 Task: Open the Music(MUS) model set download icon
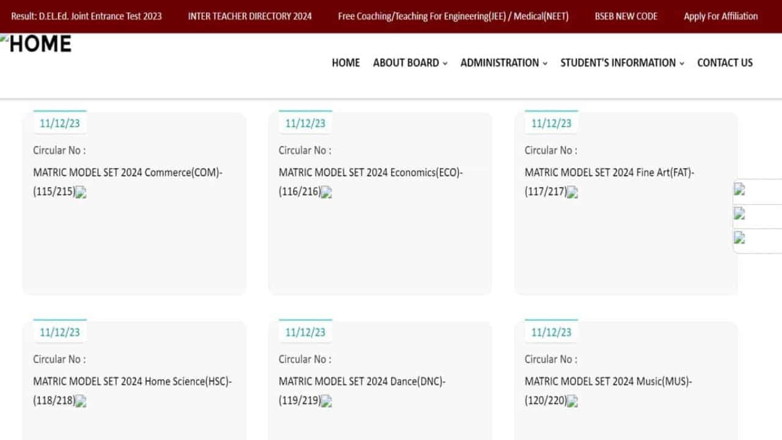572,402
